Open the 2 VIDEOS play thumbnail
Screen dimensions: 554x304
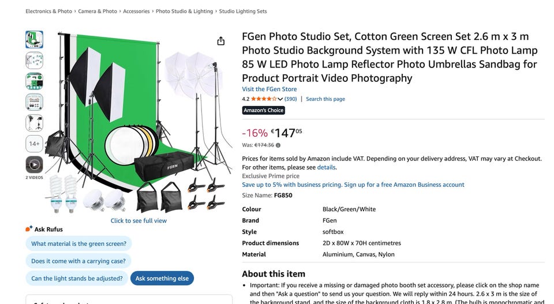[34, 165]
